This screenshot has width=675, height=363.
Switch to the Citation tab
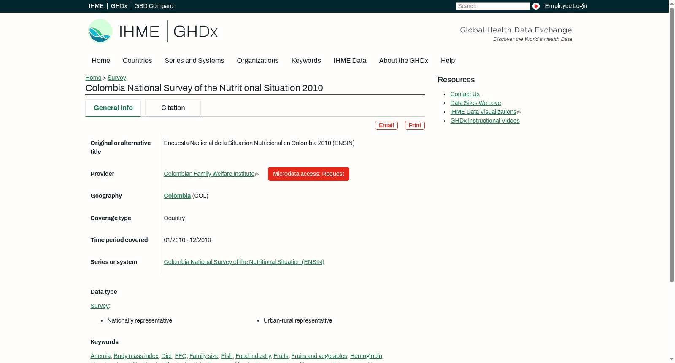click(x=173, y=108)
